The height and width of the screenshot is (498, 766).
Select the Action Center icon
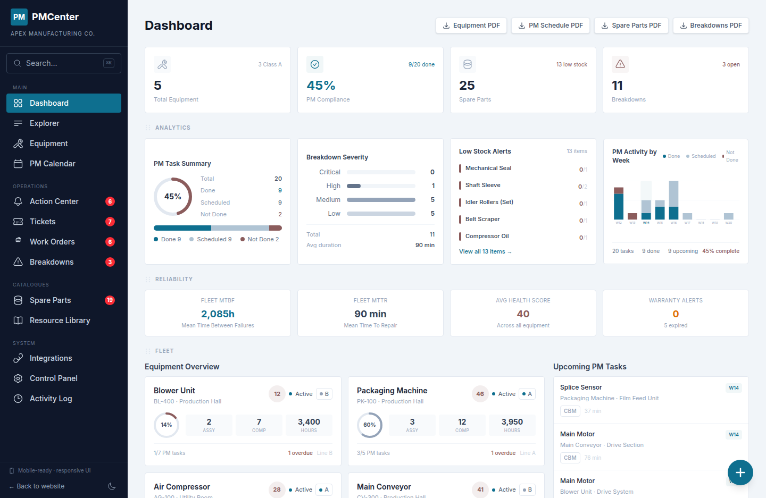18,201
